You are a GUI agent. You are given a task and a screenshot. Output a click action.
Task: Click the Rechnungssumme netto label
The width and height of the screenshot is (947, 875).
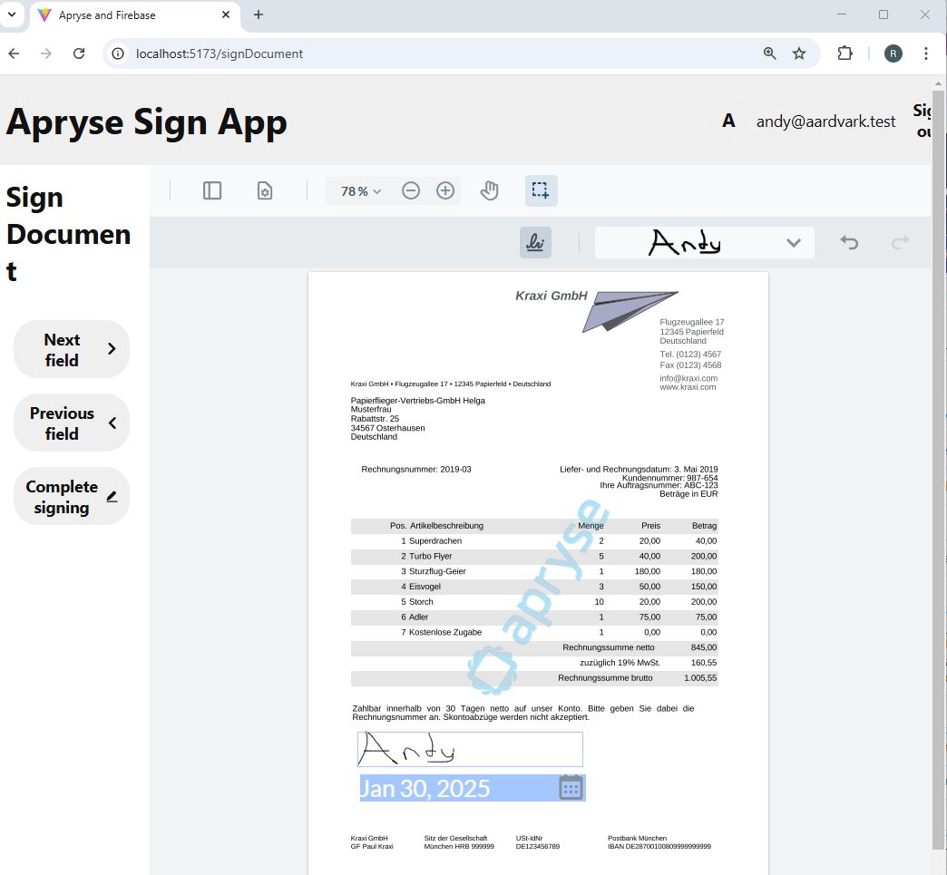[x=608, y=647]
